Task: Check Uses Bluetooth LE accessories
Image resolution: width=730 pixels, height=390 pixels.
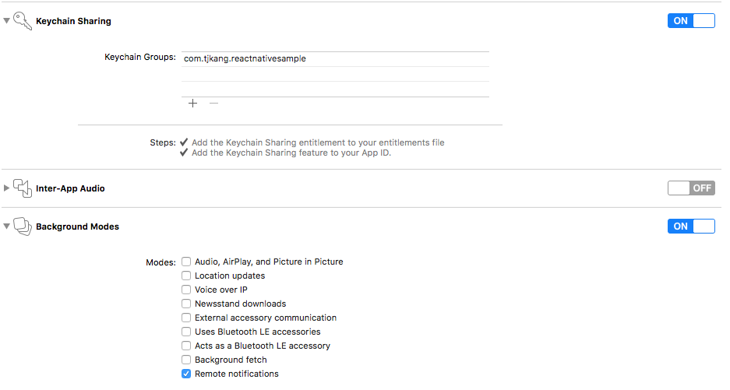Action: (x=186, y=332)
